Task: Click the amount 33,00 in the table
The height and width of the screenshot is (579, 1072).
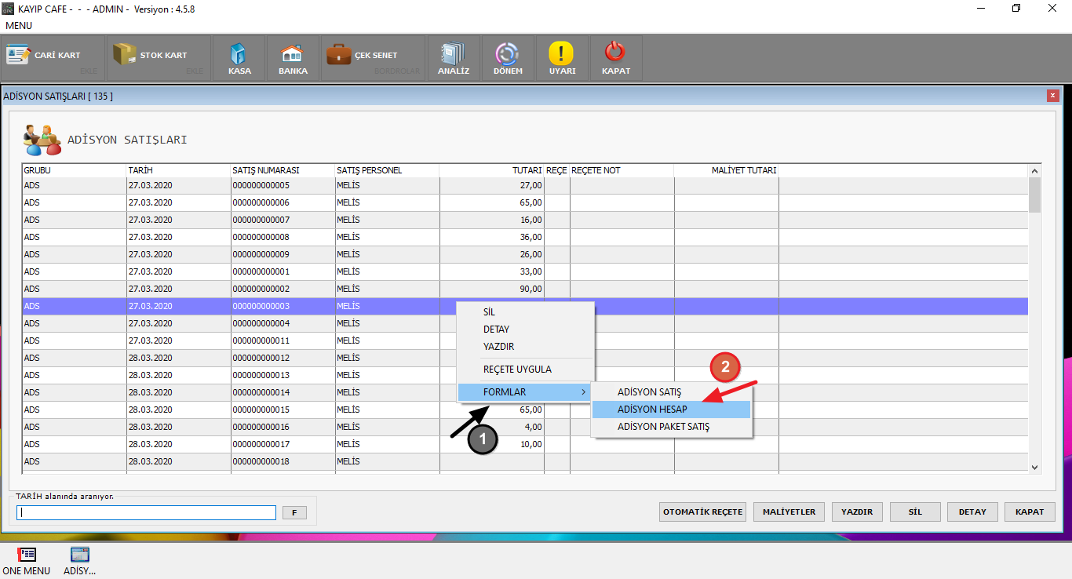Action: click(531, 271)
